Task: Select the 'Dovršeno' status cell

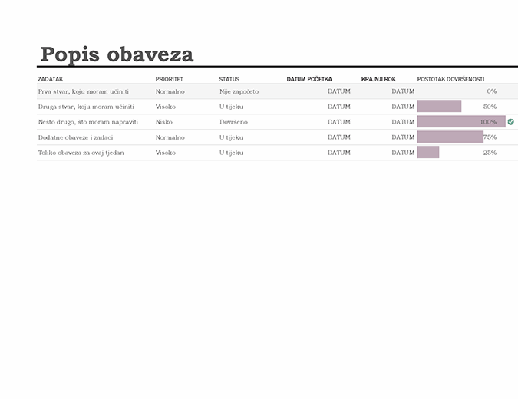Action: click(233, 122)
